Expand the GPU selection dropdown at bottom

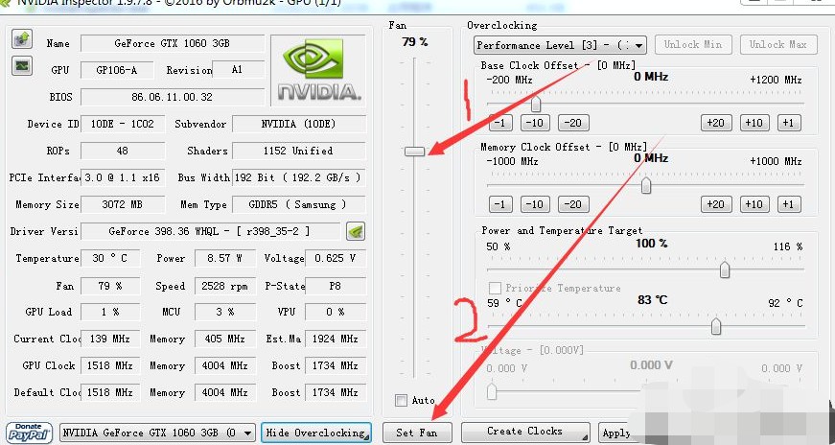[x=157, y=433]
